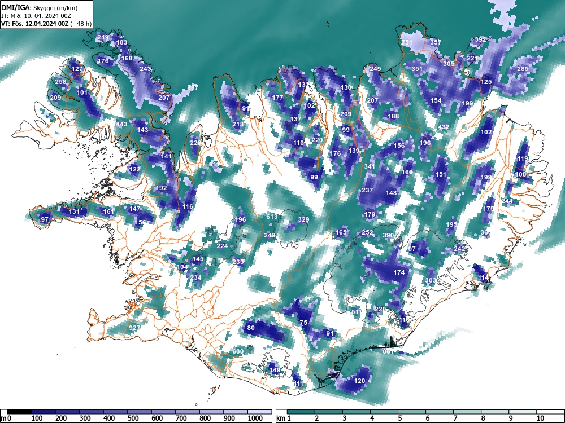Viewport: 565px width, 423px height.
Task: Click the visibility value 329 on the map
Action: (303, 219)
